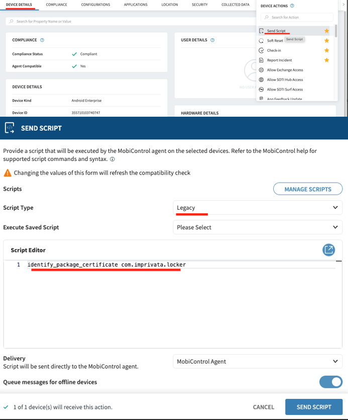
Task: Open the Execute Saved Script dropdown
Action: (258, 227)
